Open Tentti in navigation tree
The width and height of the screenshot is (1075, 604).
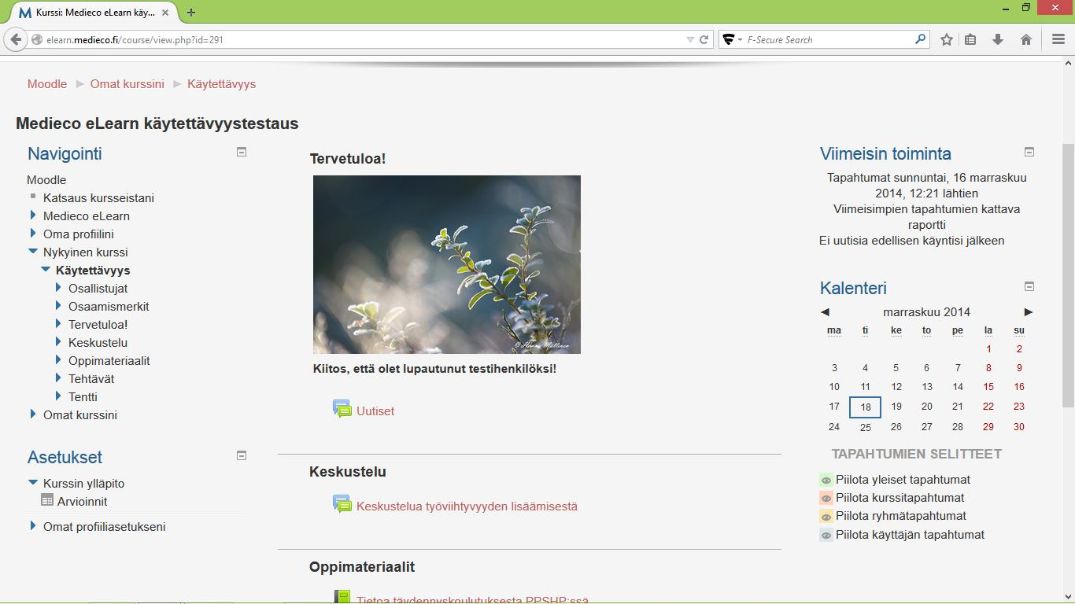click(x=83, y=397)
